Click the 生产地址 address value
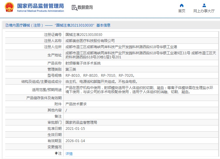 pyautogui.click(x=141, y=55)
